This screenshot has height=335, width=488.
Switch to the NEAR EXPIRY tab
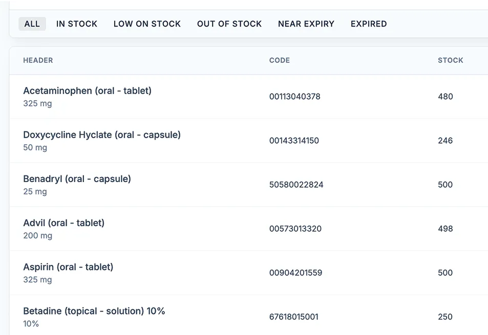(x=306, y=24)
